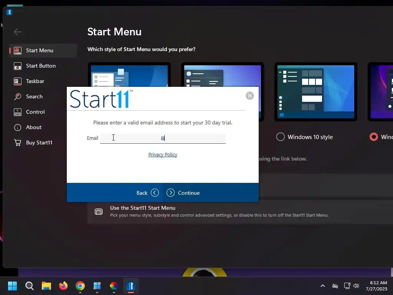Click the Continue button in the dialog
This screenshot has width=393, height=295.
[183, 193]
